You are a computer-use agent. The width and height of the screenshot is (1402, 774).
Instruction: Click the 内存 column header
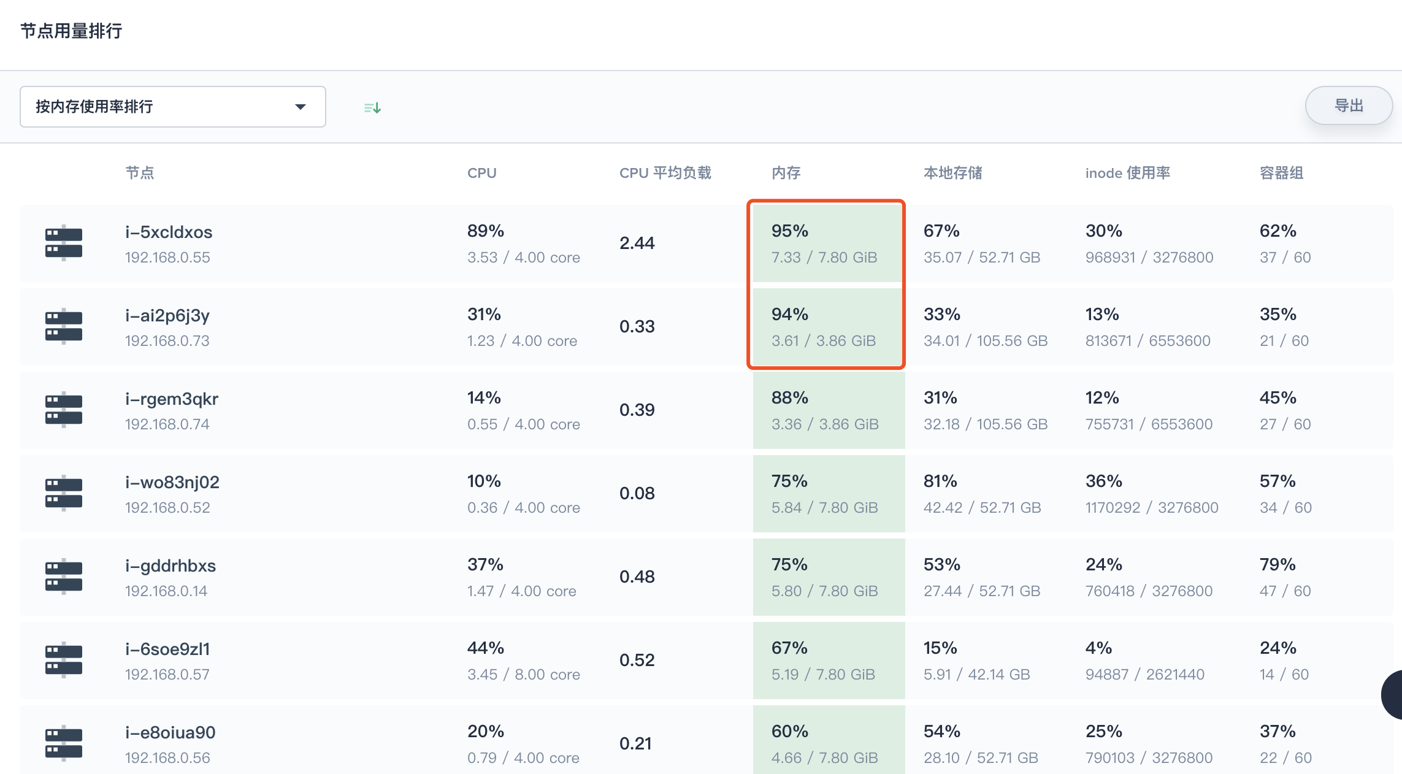point(786,173)
